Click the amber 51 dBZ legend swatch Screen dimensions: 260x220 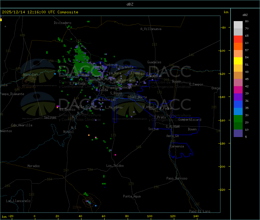tap(238, 68)
